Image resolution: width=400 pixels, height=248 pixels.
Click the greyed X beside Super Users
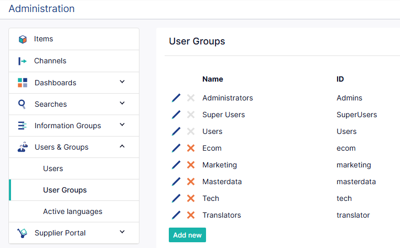[x=191, y=115]
